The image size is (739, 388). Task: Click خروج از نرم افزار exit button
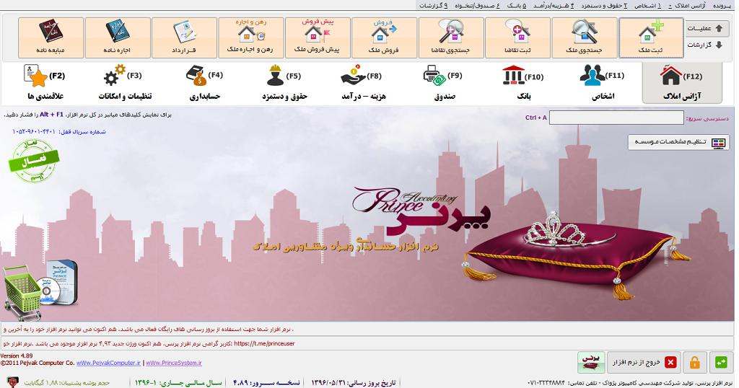click(x=643, y=362)
